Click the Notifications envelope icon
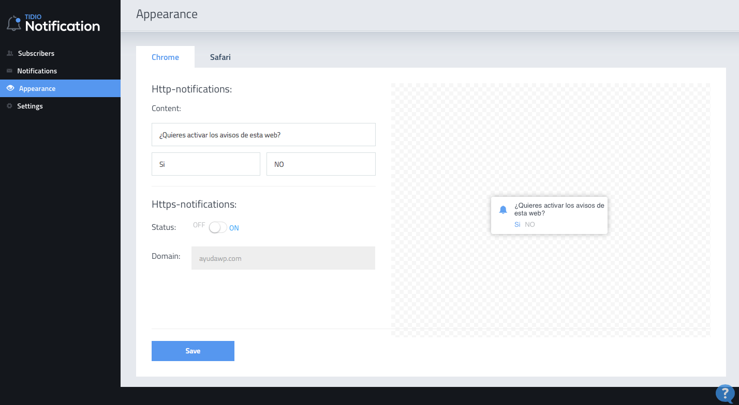This screenshot has width=739, height=405. click(x=9, y=71)
